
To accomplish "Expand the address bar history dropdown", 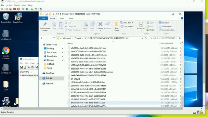I will click(142, 38).
